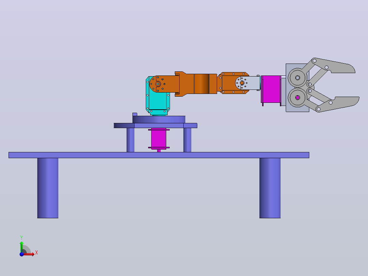Select the cyan servo bracket on the turntable

[158, 101]
